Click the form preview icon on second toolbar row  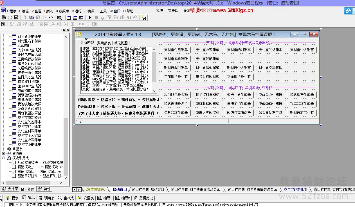coord(3,24)
